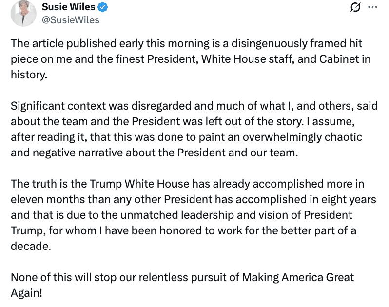
Task: Open the three-dot More options menu
Action: tap(372, 7)
